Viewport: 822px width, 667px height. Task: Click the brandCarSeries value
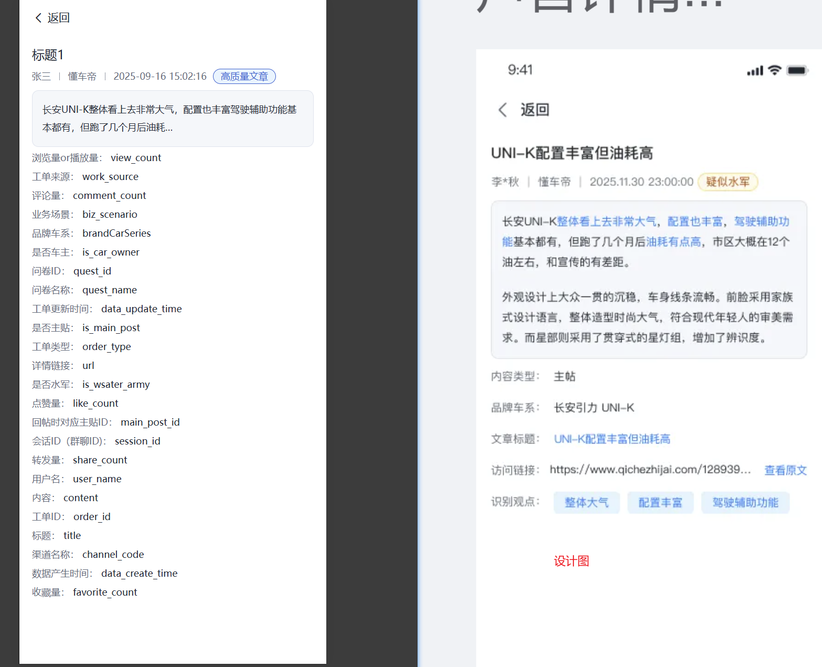pos(116,234)
